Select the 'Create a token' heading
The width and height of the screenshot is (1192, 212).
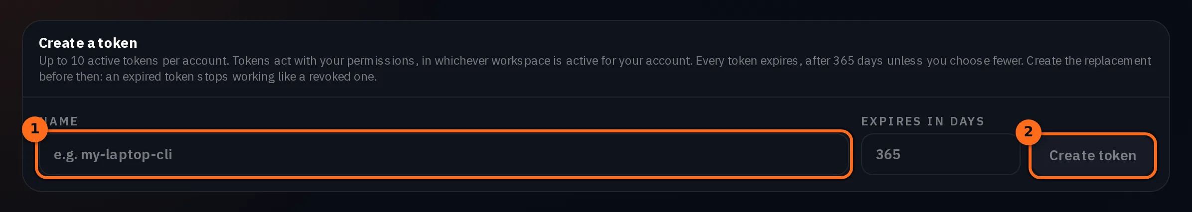point(88,43)
